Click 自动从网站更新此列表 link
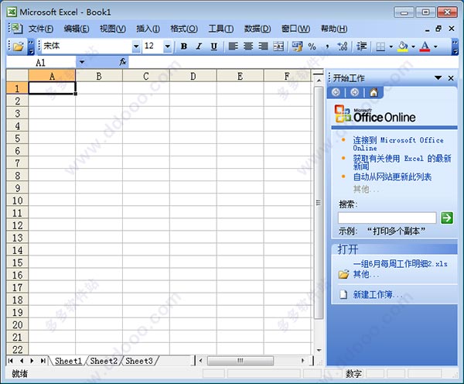 tap(392, 177)
